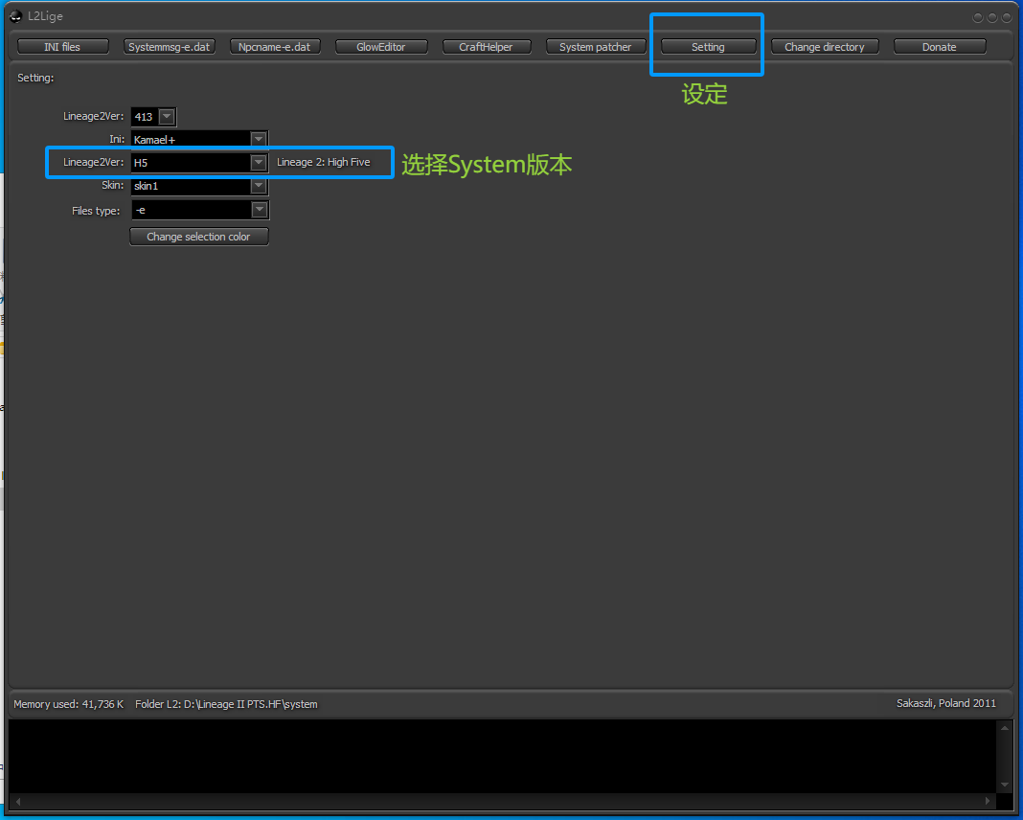Expand the H5 Lineage2Ver dropdown arrow
The width and height of the screenshot is (1023, 820).
coord(259,163)
